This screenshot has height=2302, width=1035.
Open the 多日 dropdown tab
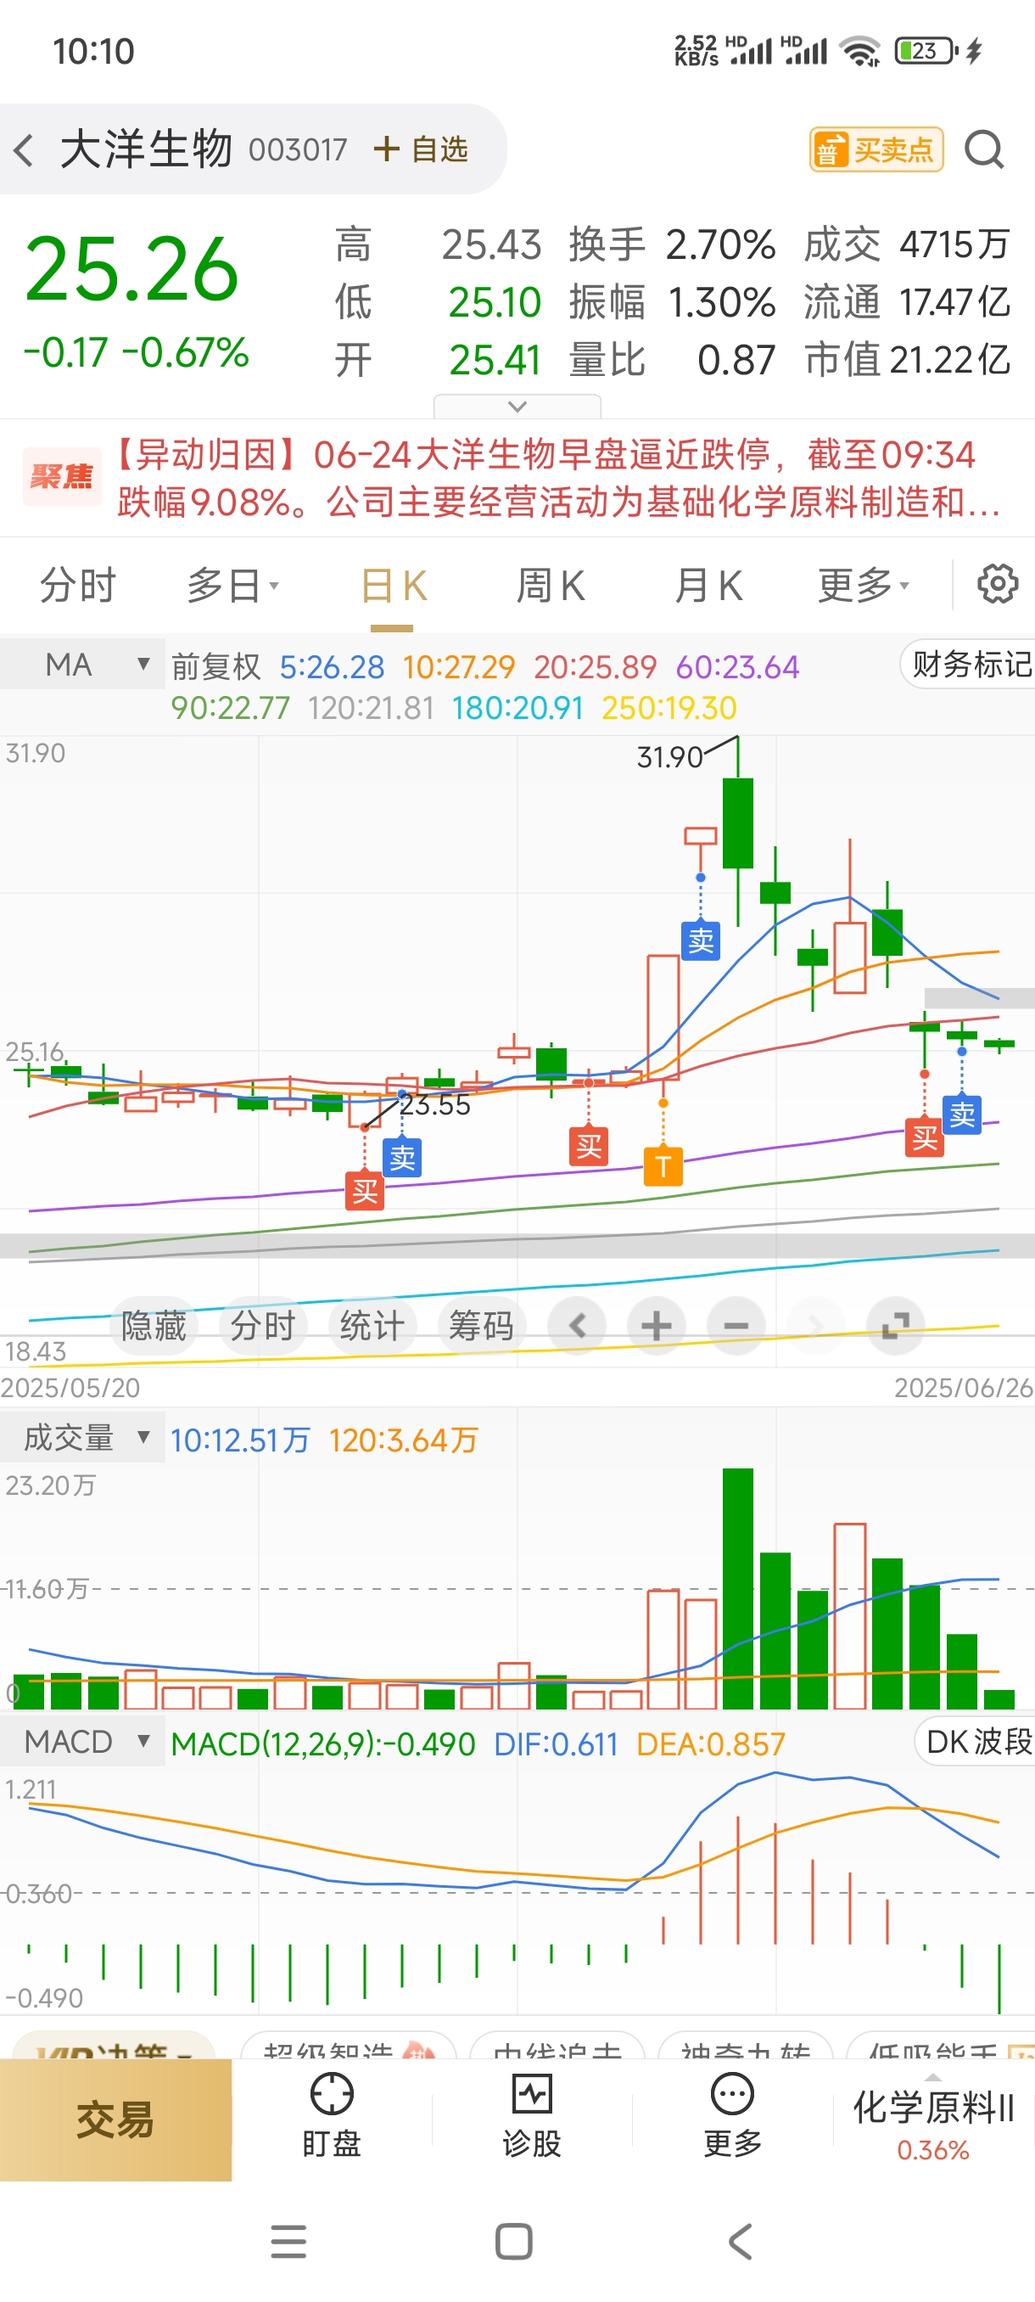click(x=233, y=586)
